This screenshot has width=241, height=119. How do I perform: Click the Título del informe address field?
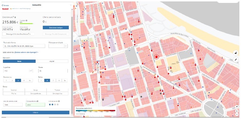[24, 46]
